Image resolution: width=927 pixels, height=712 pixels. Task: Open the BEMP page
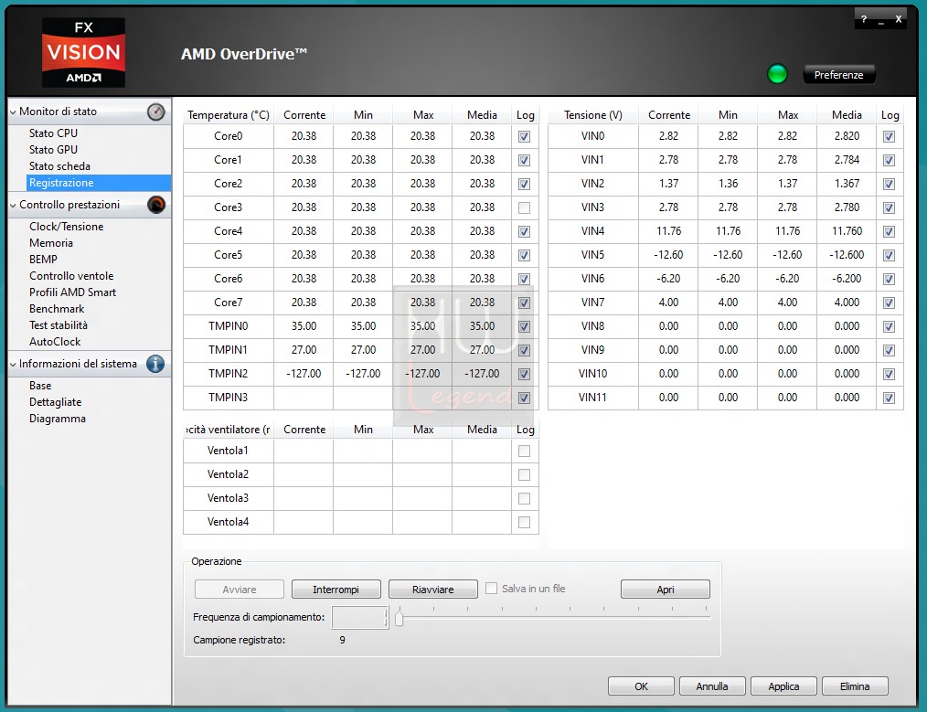pos(43,260)
